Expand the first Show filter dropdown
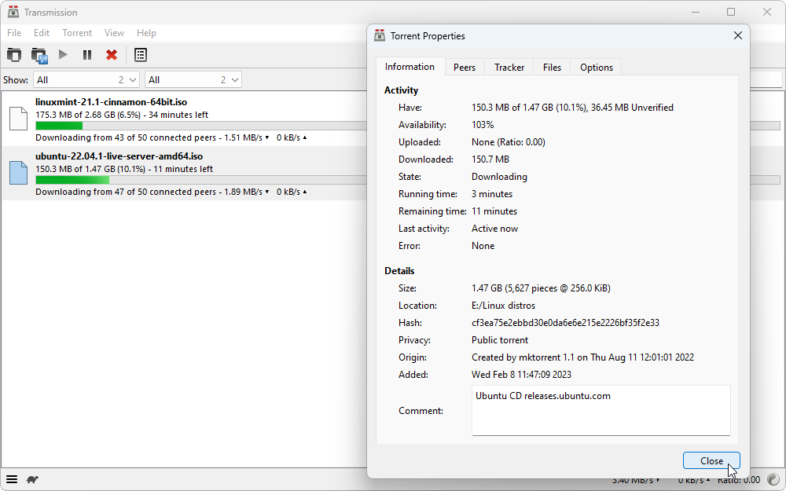The width and height of the screenshot is (786, 491). pos(86,79)
